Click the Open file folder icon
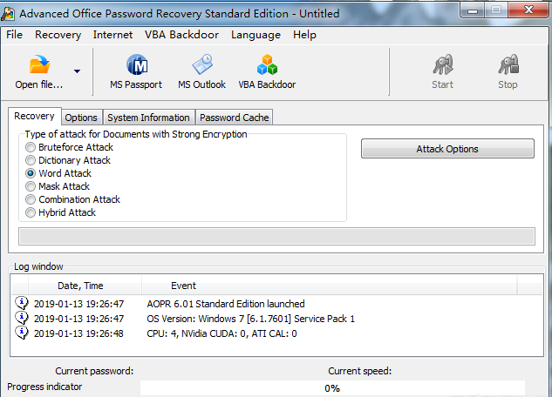The image size is (552, 397). click(39, 66)
